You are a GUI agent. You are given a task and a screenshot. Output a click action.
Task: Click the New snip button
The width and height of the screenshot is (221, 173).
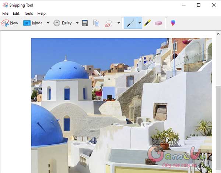point(10,23)
